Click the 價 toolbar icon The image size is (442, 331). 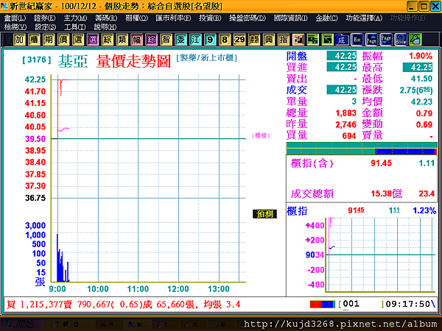tap(63, 40)
